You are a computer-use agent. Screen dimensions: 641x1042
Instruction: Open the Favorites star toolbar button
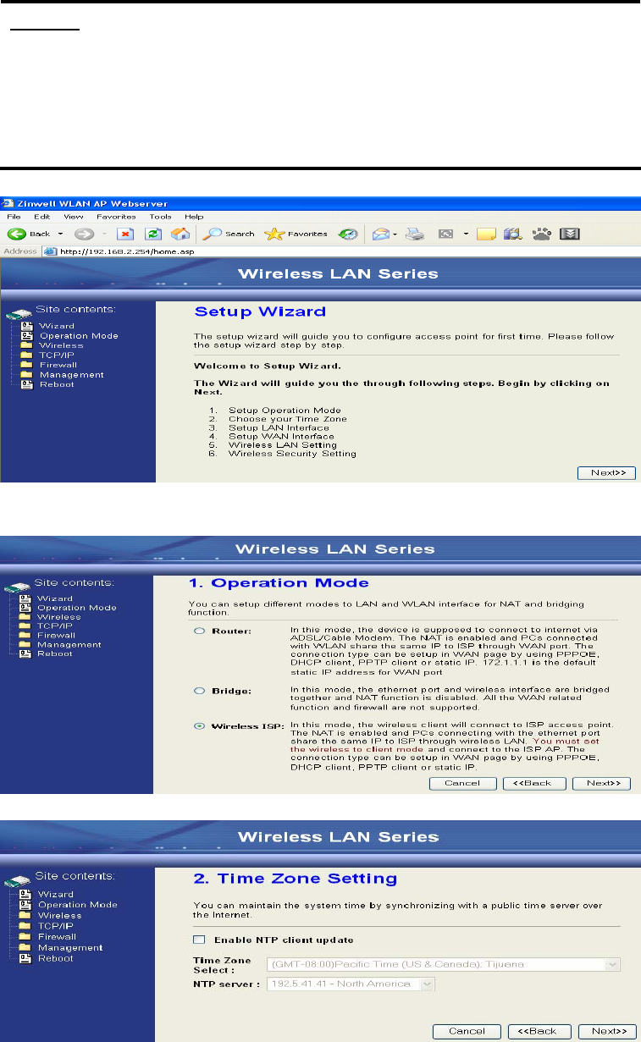tap(296, 234)
